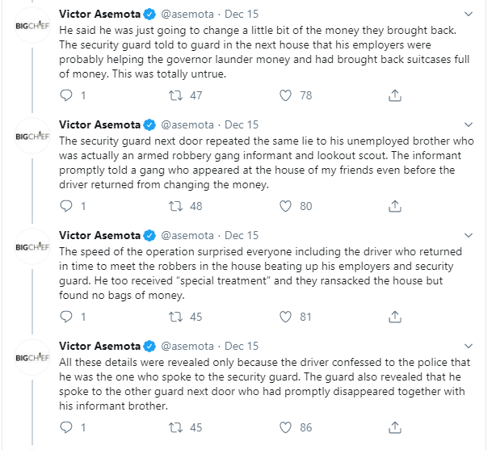
Task: Retweet the tweet with 48 retweets
Action: (x=173, y=206)
